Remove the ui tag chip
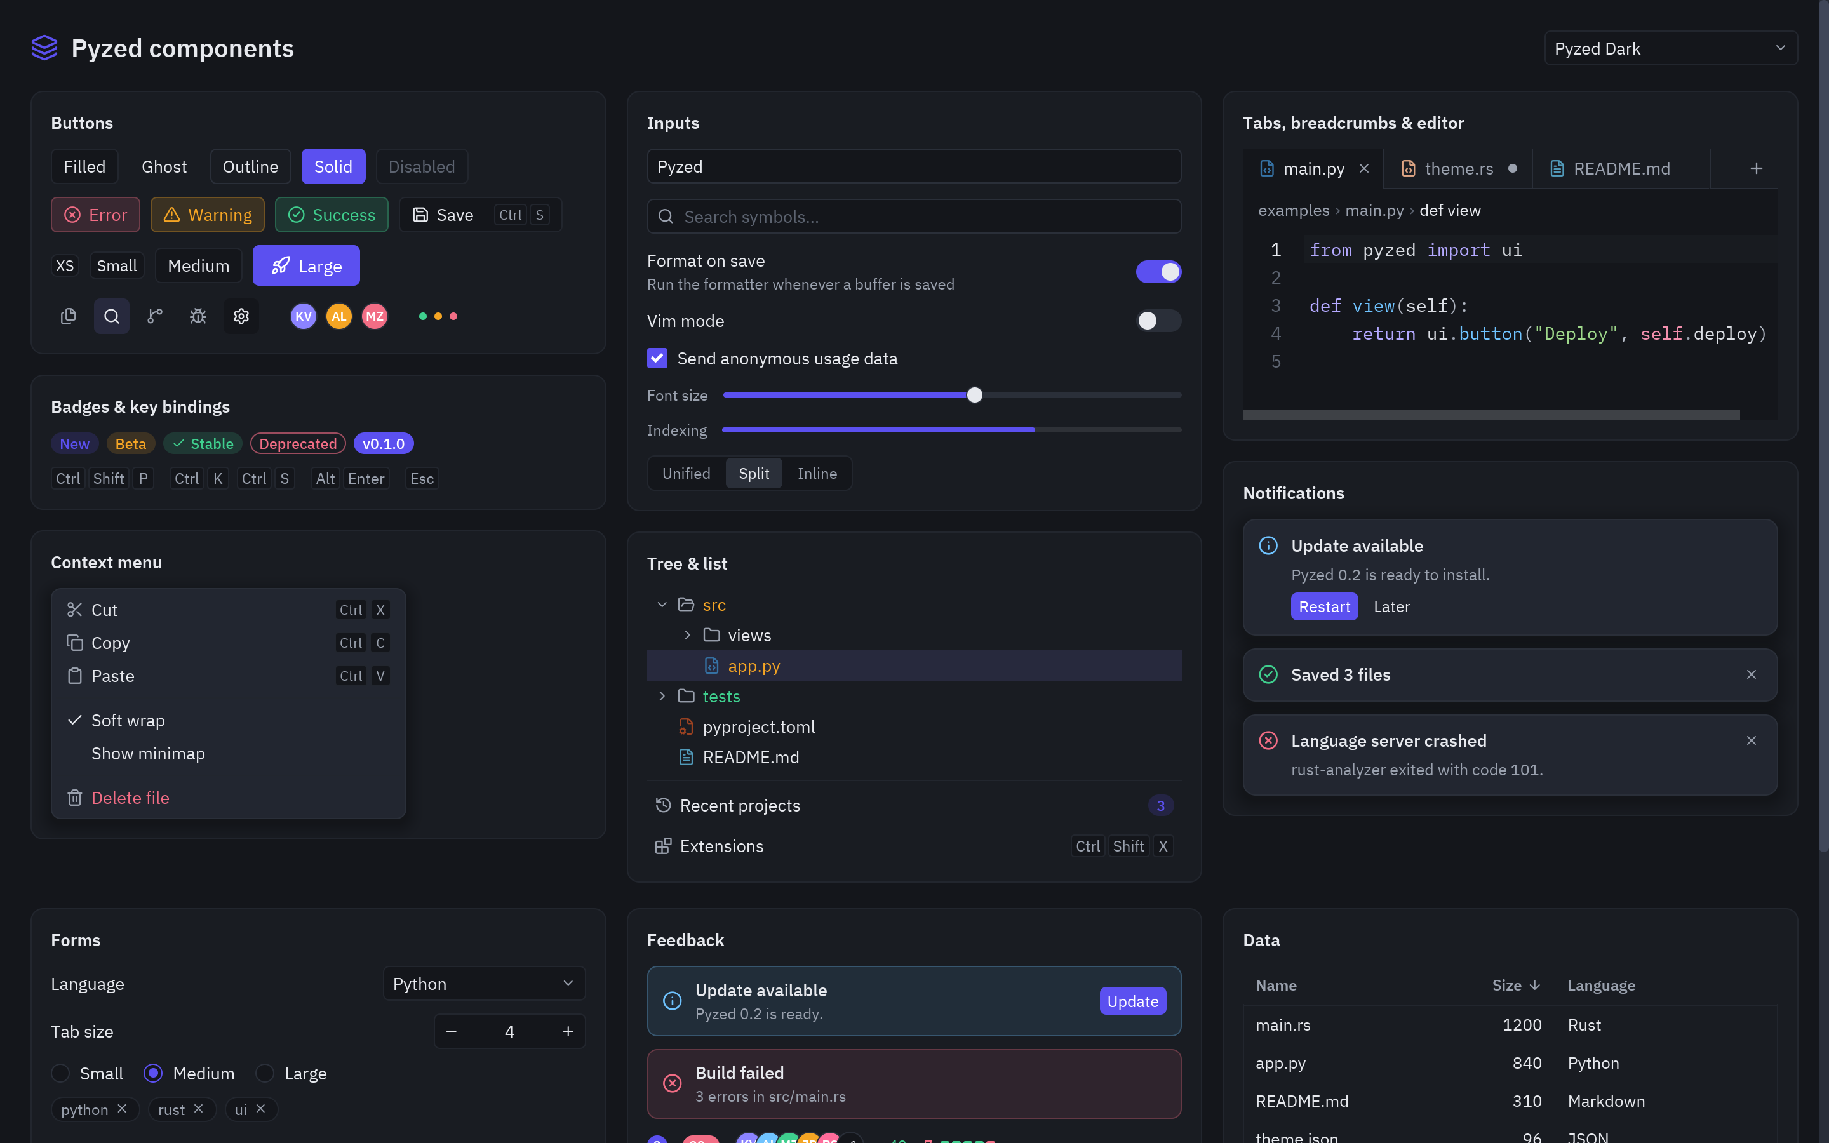 tap(260, 1108)
